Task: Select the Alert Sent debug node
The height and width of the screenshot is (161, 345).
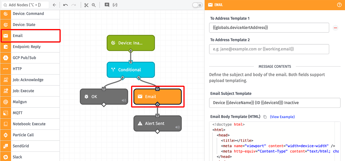Action: 158,123
